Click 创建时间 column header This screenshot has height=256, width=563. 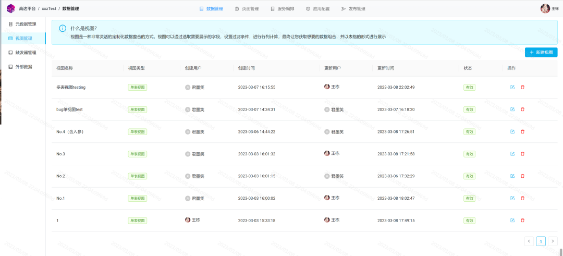click(x=247, y=68)
